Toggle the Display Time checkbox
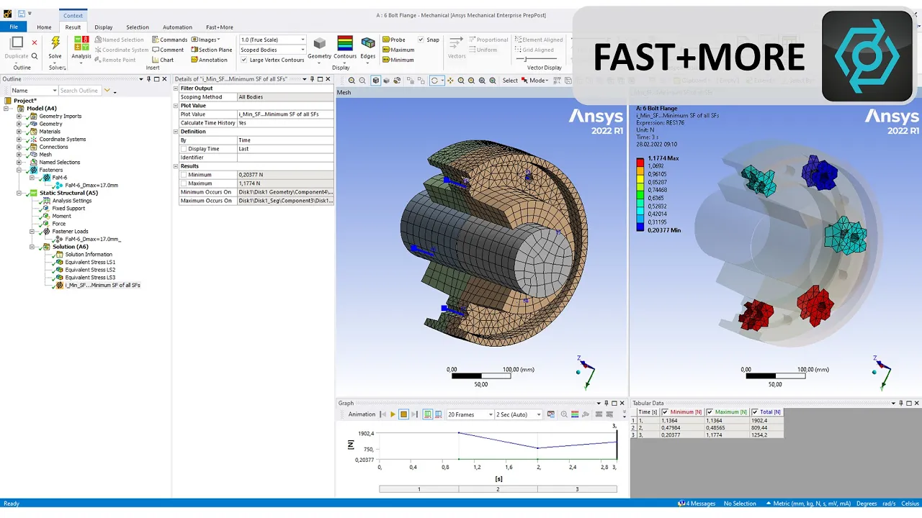 (184, 149)
